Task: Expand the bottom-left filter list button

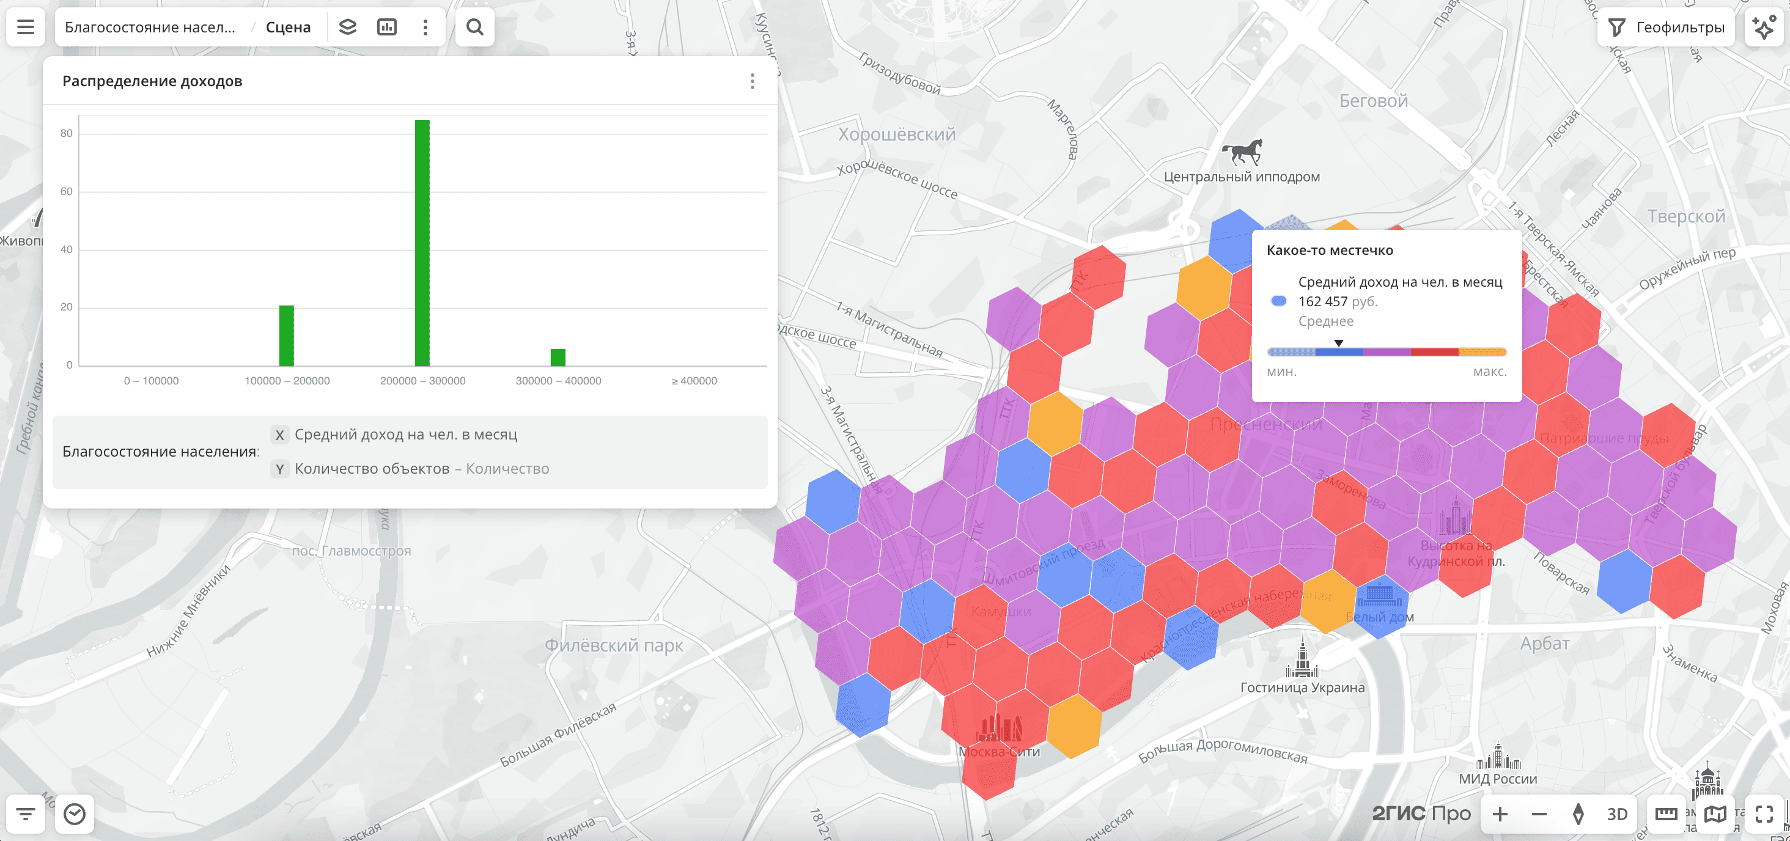Action: tap(26, 814)
